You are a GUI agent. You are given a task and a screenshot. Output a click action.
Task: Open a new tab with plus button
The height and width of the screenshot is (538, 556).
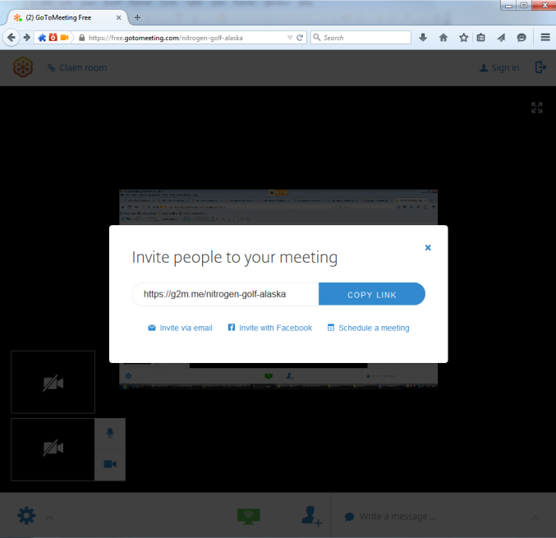point(138,17)
